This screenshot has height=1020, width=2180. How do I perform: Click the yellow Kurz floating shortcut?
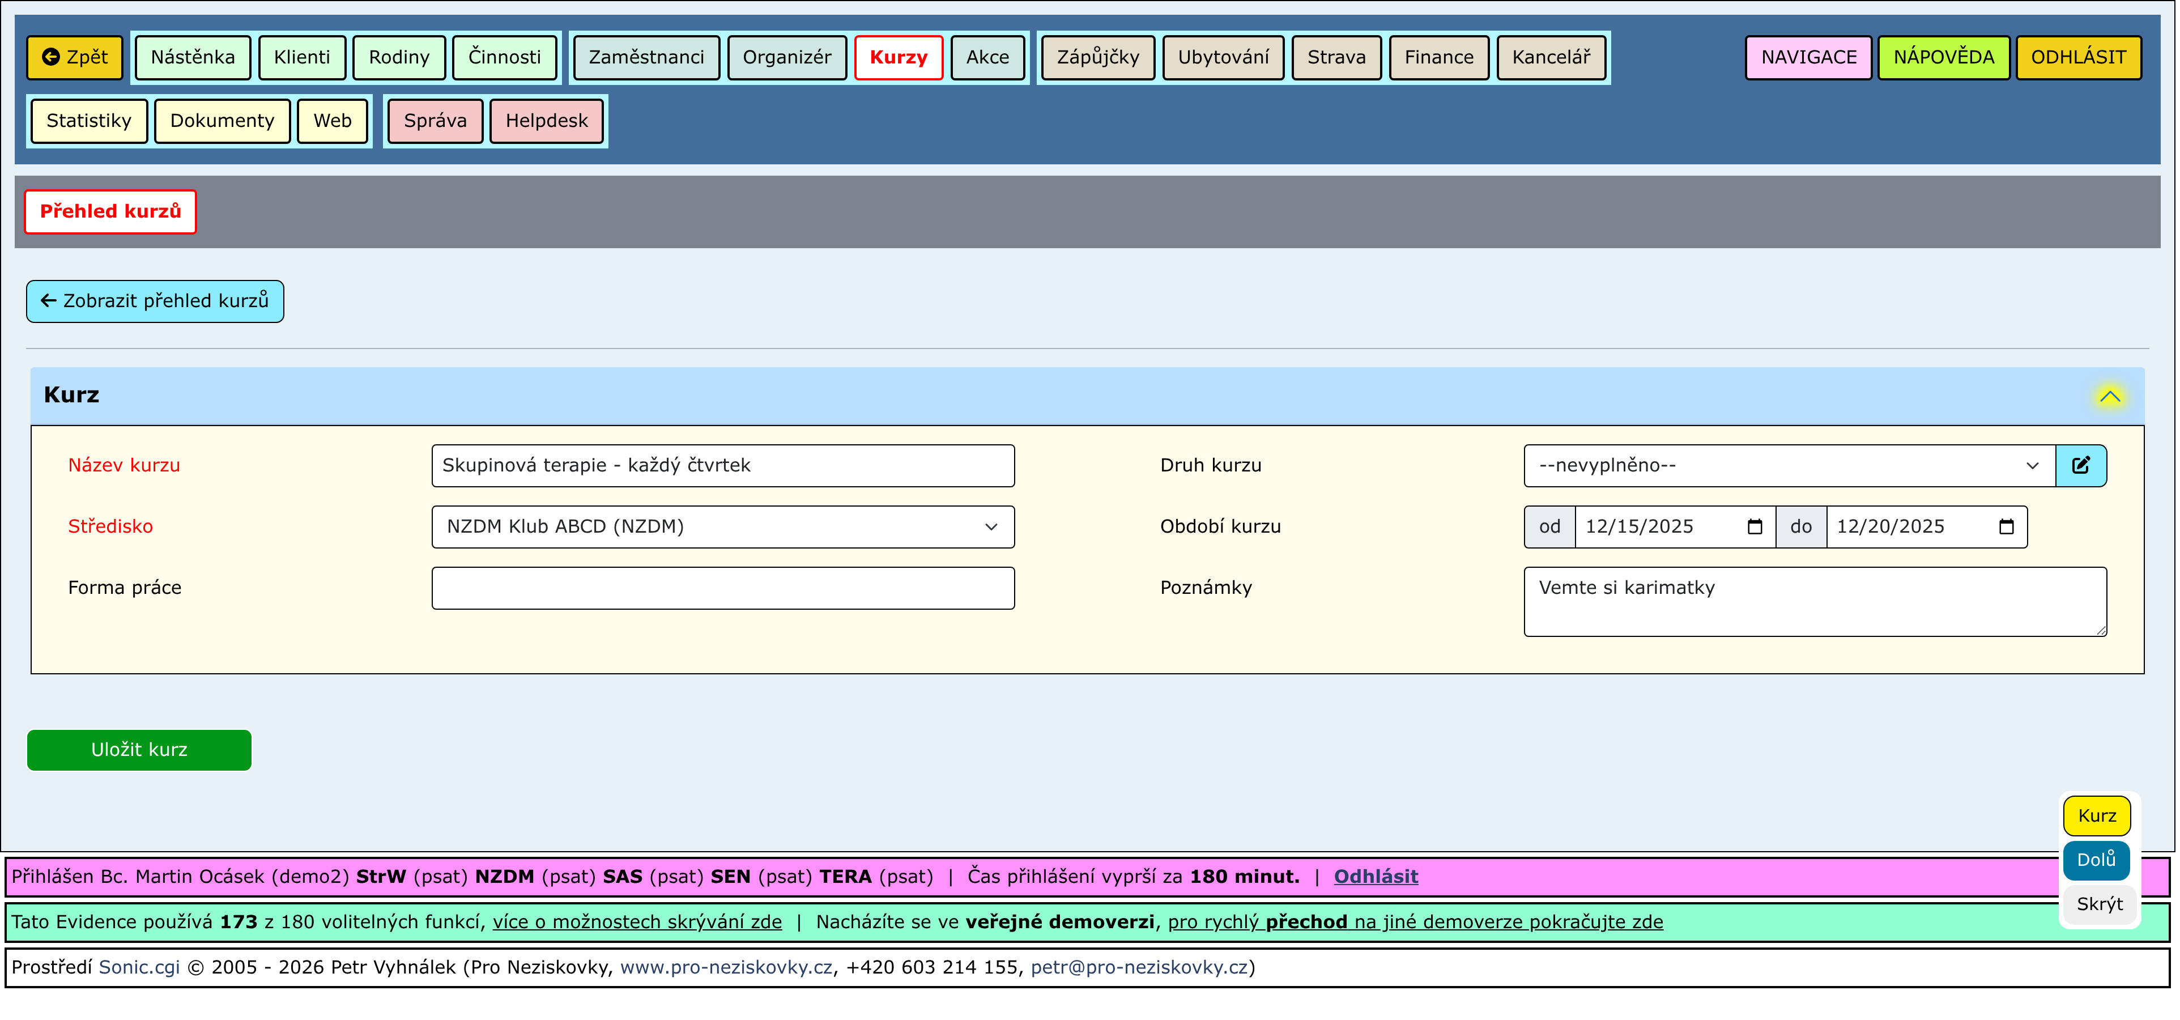tap(2096, 816)
